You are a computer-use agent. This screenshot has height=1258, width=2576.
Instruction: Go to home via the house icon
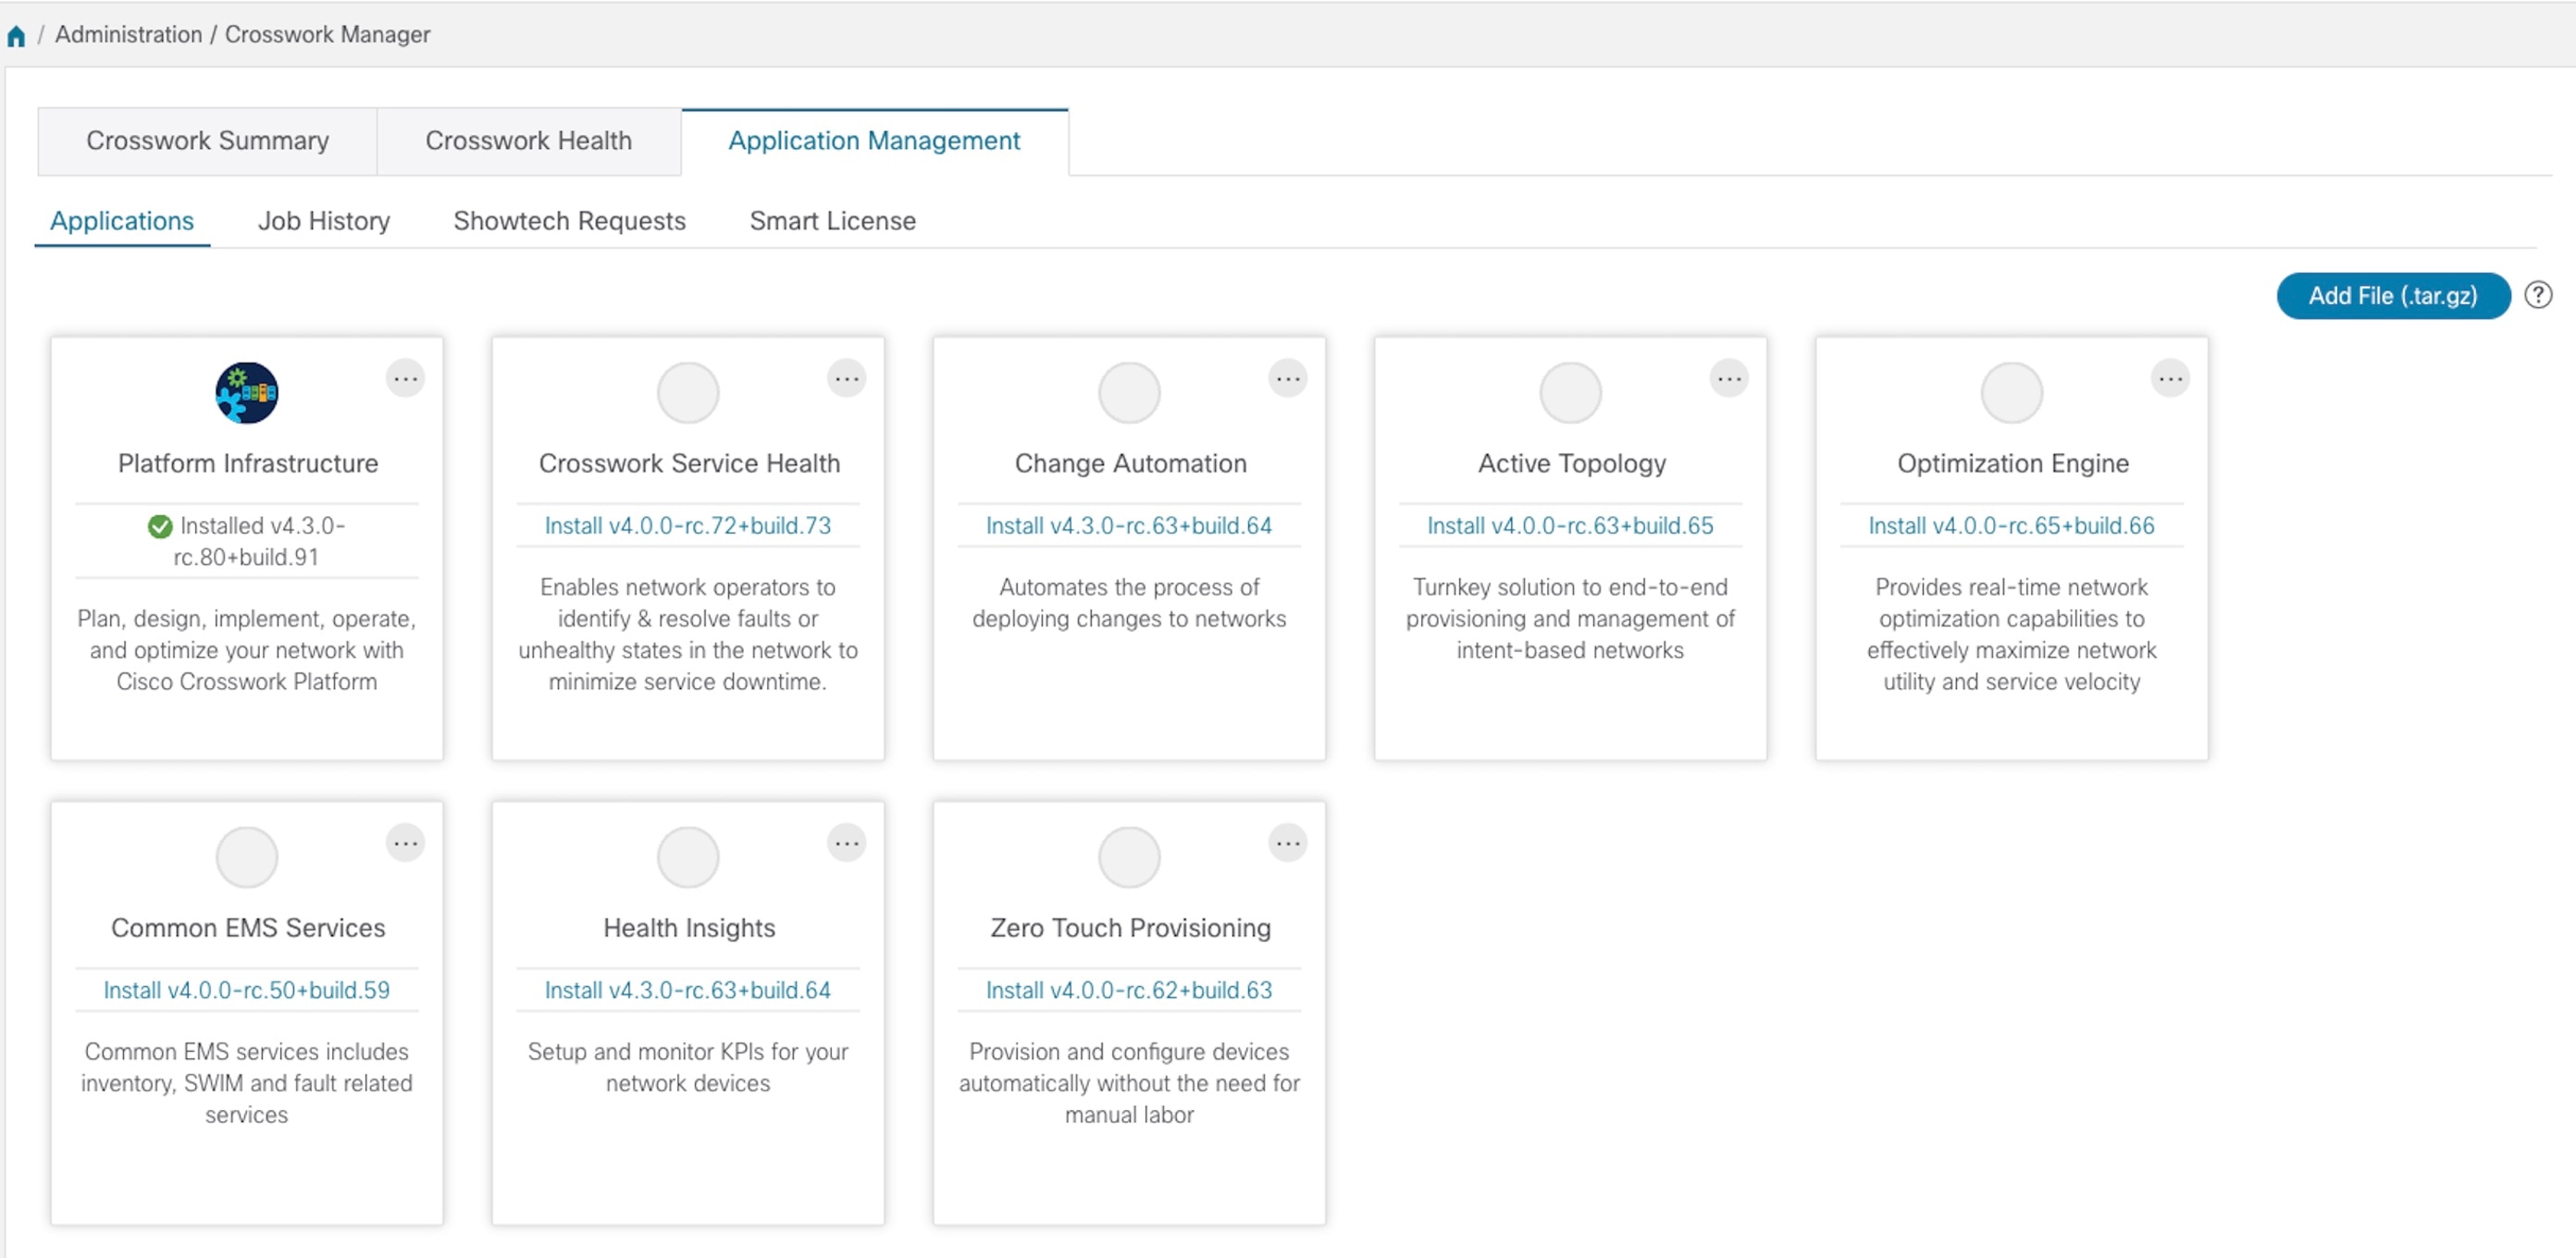click(x=16, y=36)
